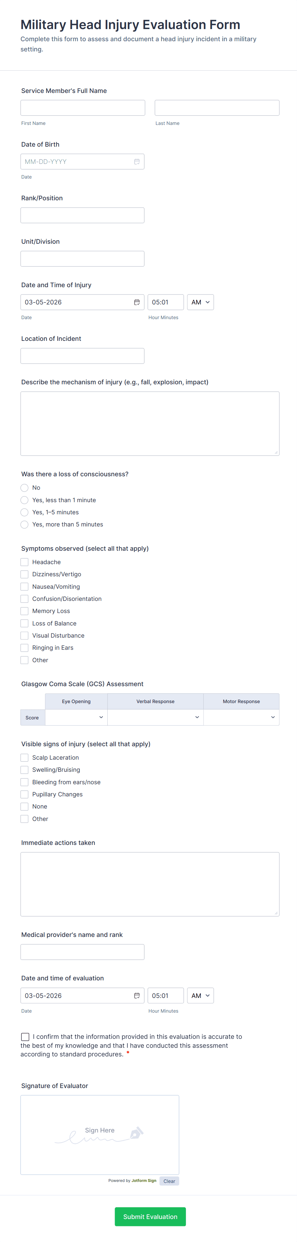This screenshot has height=1242, width=297.
Task: Open the Date and Time of Injury calendar icon
Action: pyautogui.click(x=137, y=302)
